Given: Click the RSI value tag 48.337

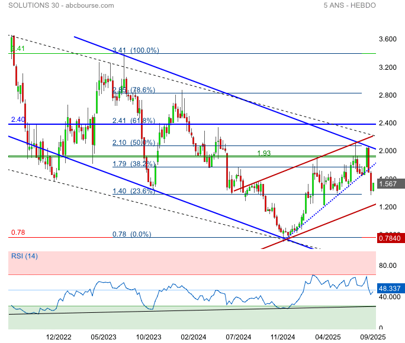Looking at the screenshot, I should 390,289.
